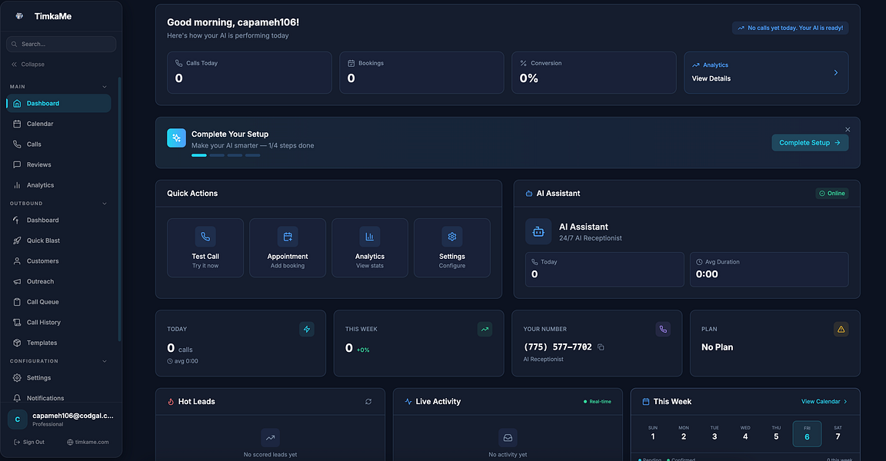This screenshot has height=461, width=886.
Task: Click the purple phone icon in Your Number card
Action: point(663,329)
